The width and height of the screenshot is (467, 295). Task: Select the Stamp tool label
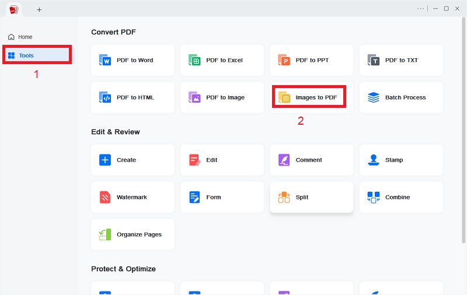[394, 160]
